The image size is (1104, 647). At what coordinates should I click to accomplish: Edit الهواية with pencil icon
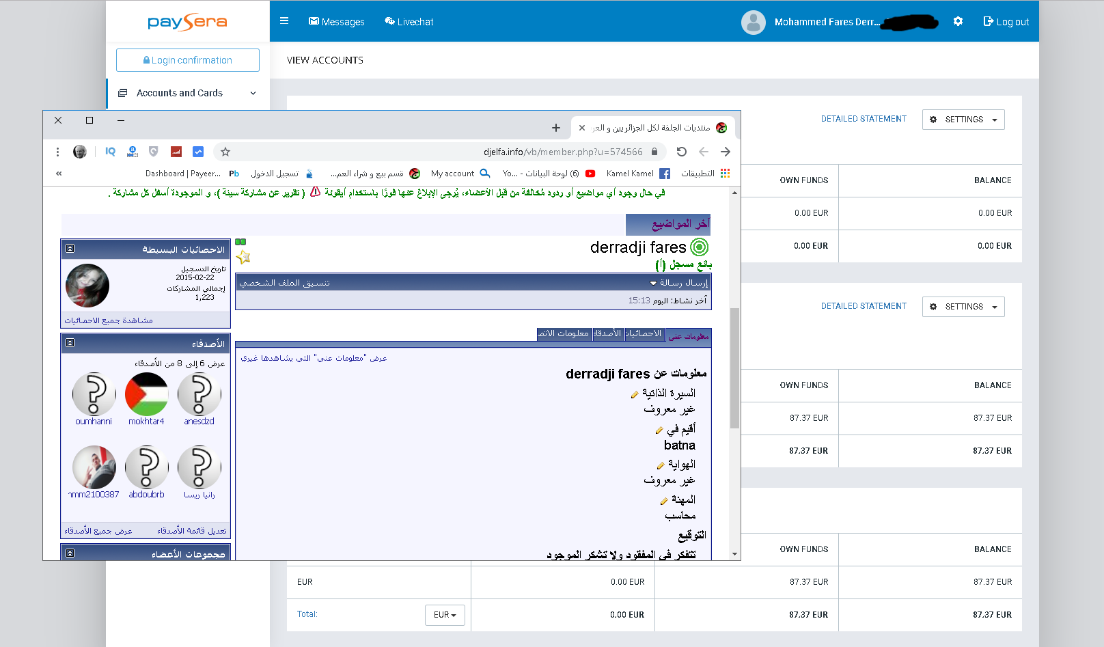tap(661, 465)
